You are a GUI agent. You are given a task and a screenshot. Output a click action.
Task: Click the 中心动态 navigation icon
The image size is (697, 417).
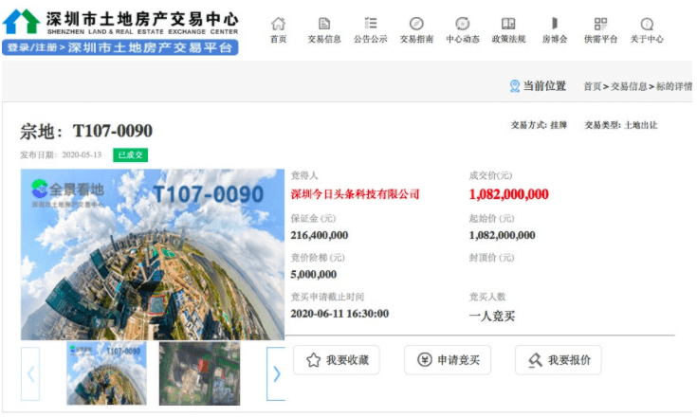point(463,24)
